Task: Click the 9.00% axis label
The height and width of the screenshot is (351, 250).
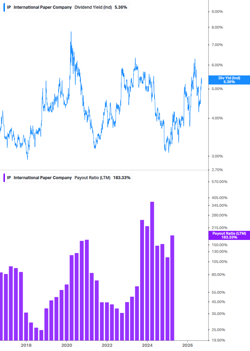Action: 217,12
